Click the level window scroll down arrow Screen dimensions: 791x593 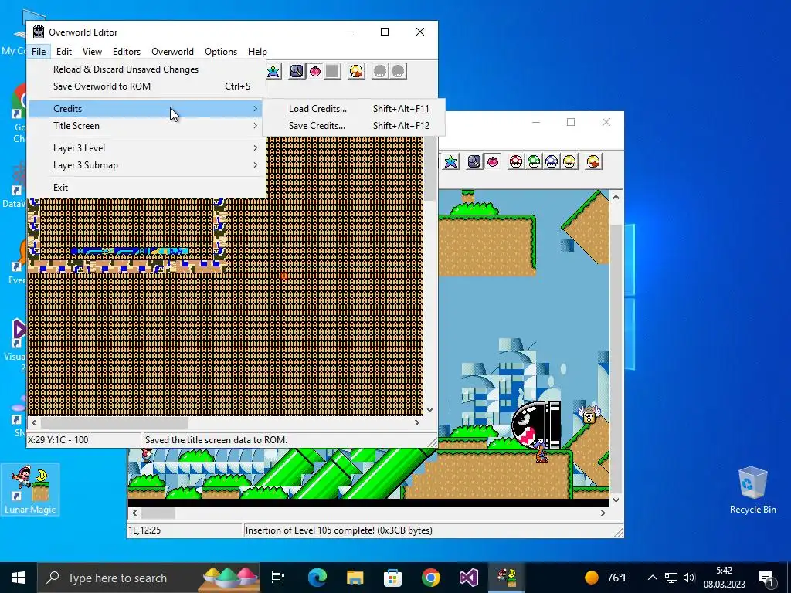click(x=616, y=500)
